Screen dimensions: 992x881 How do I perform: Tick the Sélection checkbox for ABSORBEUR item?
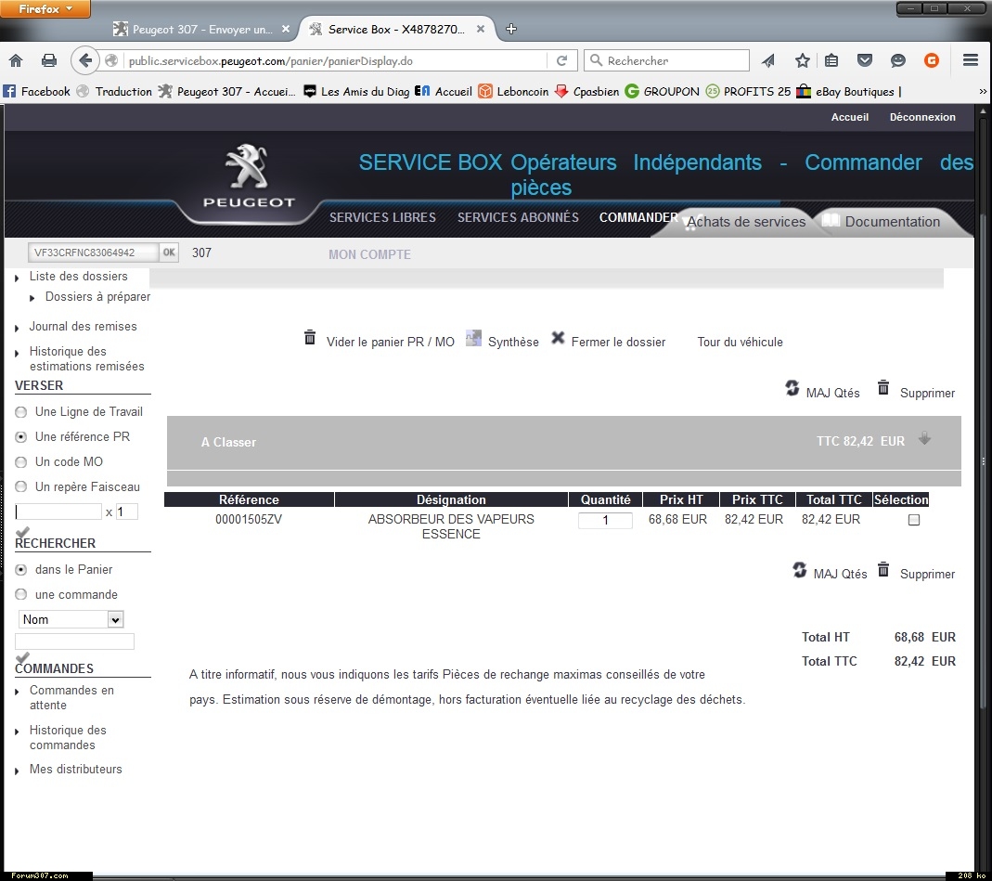click(x=914, y=521)
